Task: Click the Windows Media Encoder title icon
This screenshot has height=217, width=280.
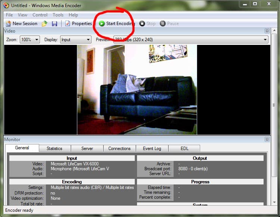Action: [6, 5]
